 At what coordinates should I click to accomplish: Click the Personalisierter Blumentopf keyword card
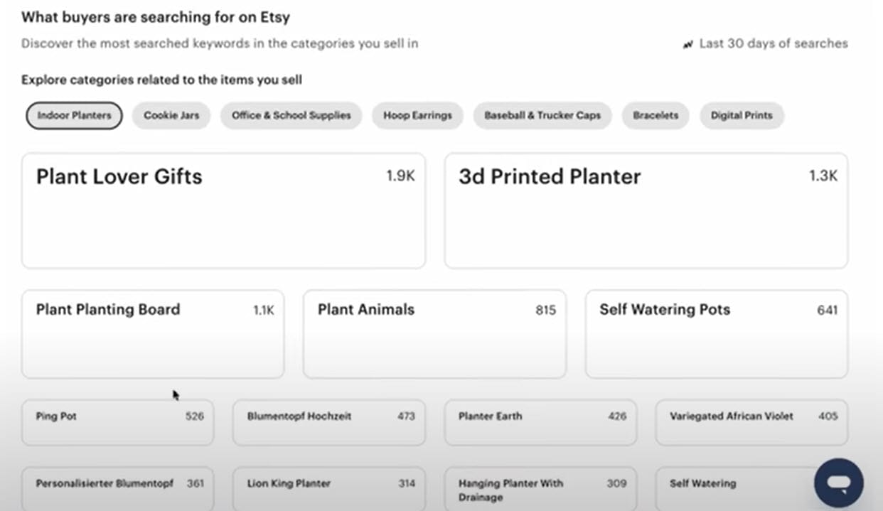pyautogui.click(x=117, y=488)
